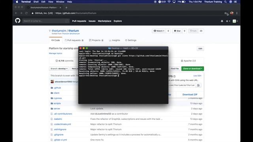Open Pull requests in GitHub header
The width and height of the screenshot is (253, 142).
[79, 21]
